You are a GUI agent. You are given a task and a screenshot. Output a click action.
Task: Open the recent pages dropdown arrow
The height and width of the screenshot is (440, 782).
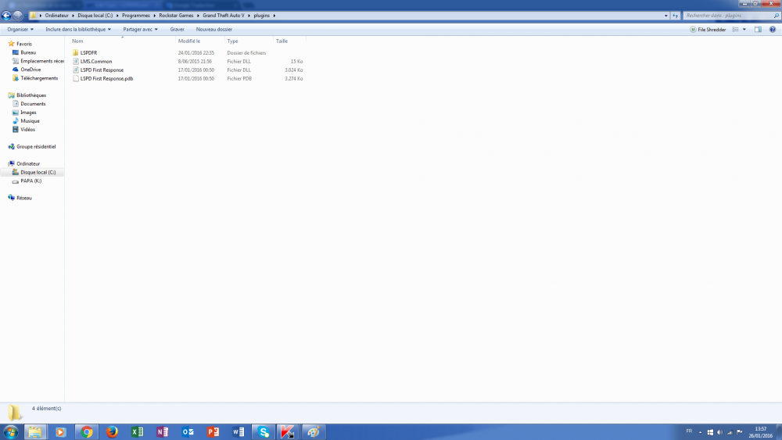click(x=26, y=16)
